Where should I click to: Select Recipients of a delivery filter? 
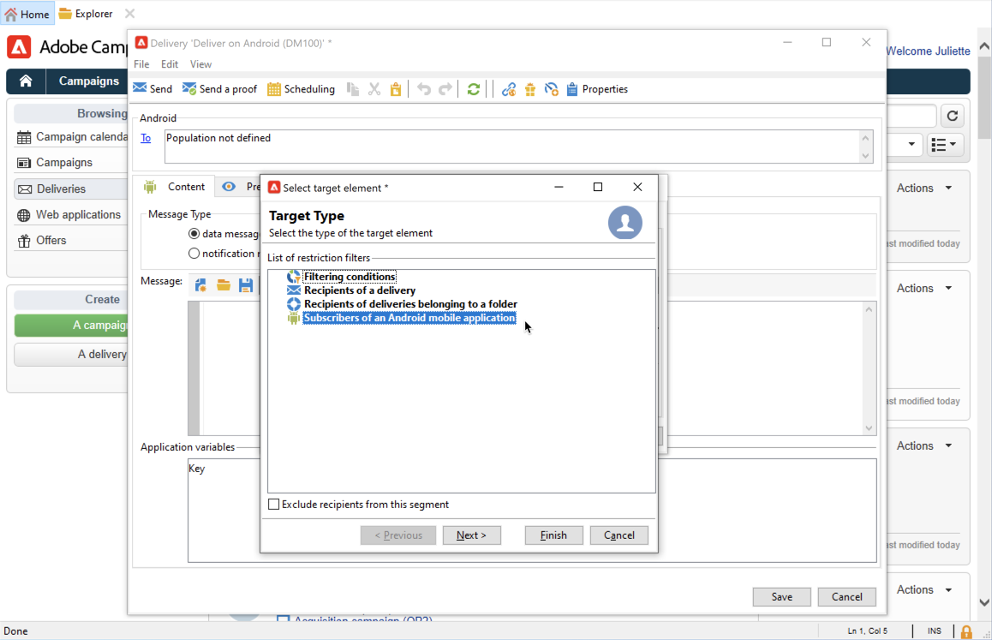(359, 290)
